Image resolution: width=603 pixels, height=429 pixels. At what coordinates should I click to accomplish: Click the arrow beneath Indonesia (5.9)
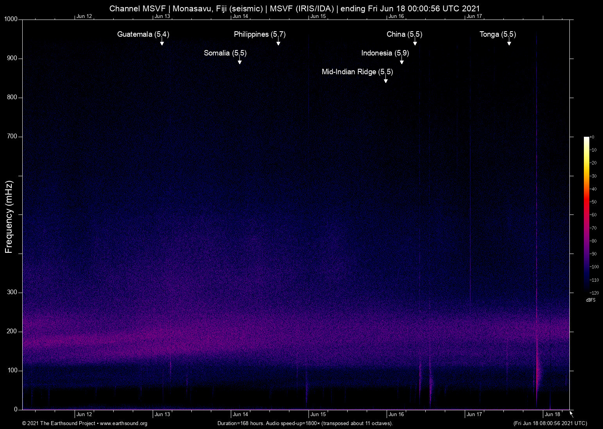click(x=401, y=61)
